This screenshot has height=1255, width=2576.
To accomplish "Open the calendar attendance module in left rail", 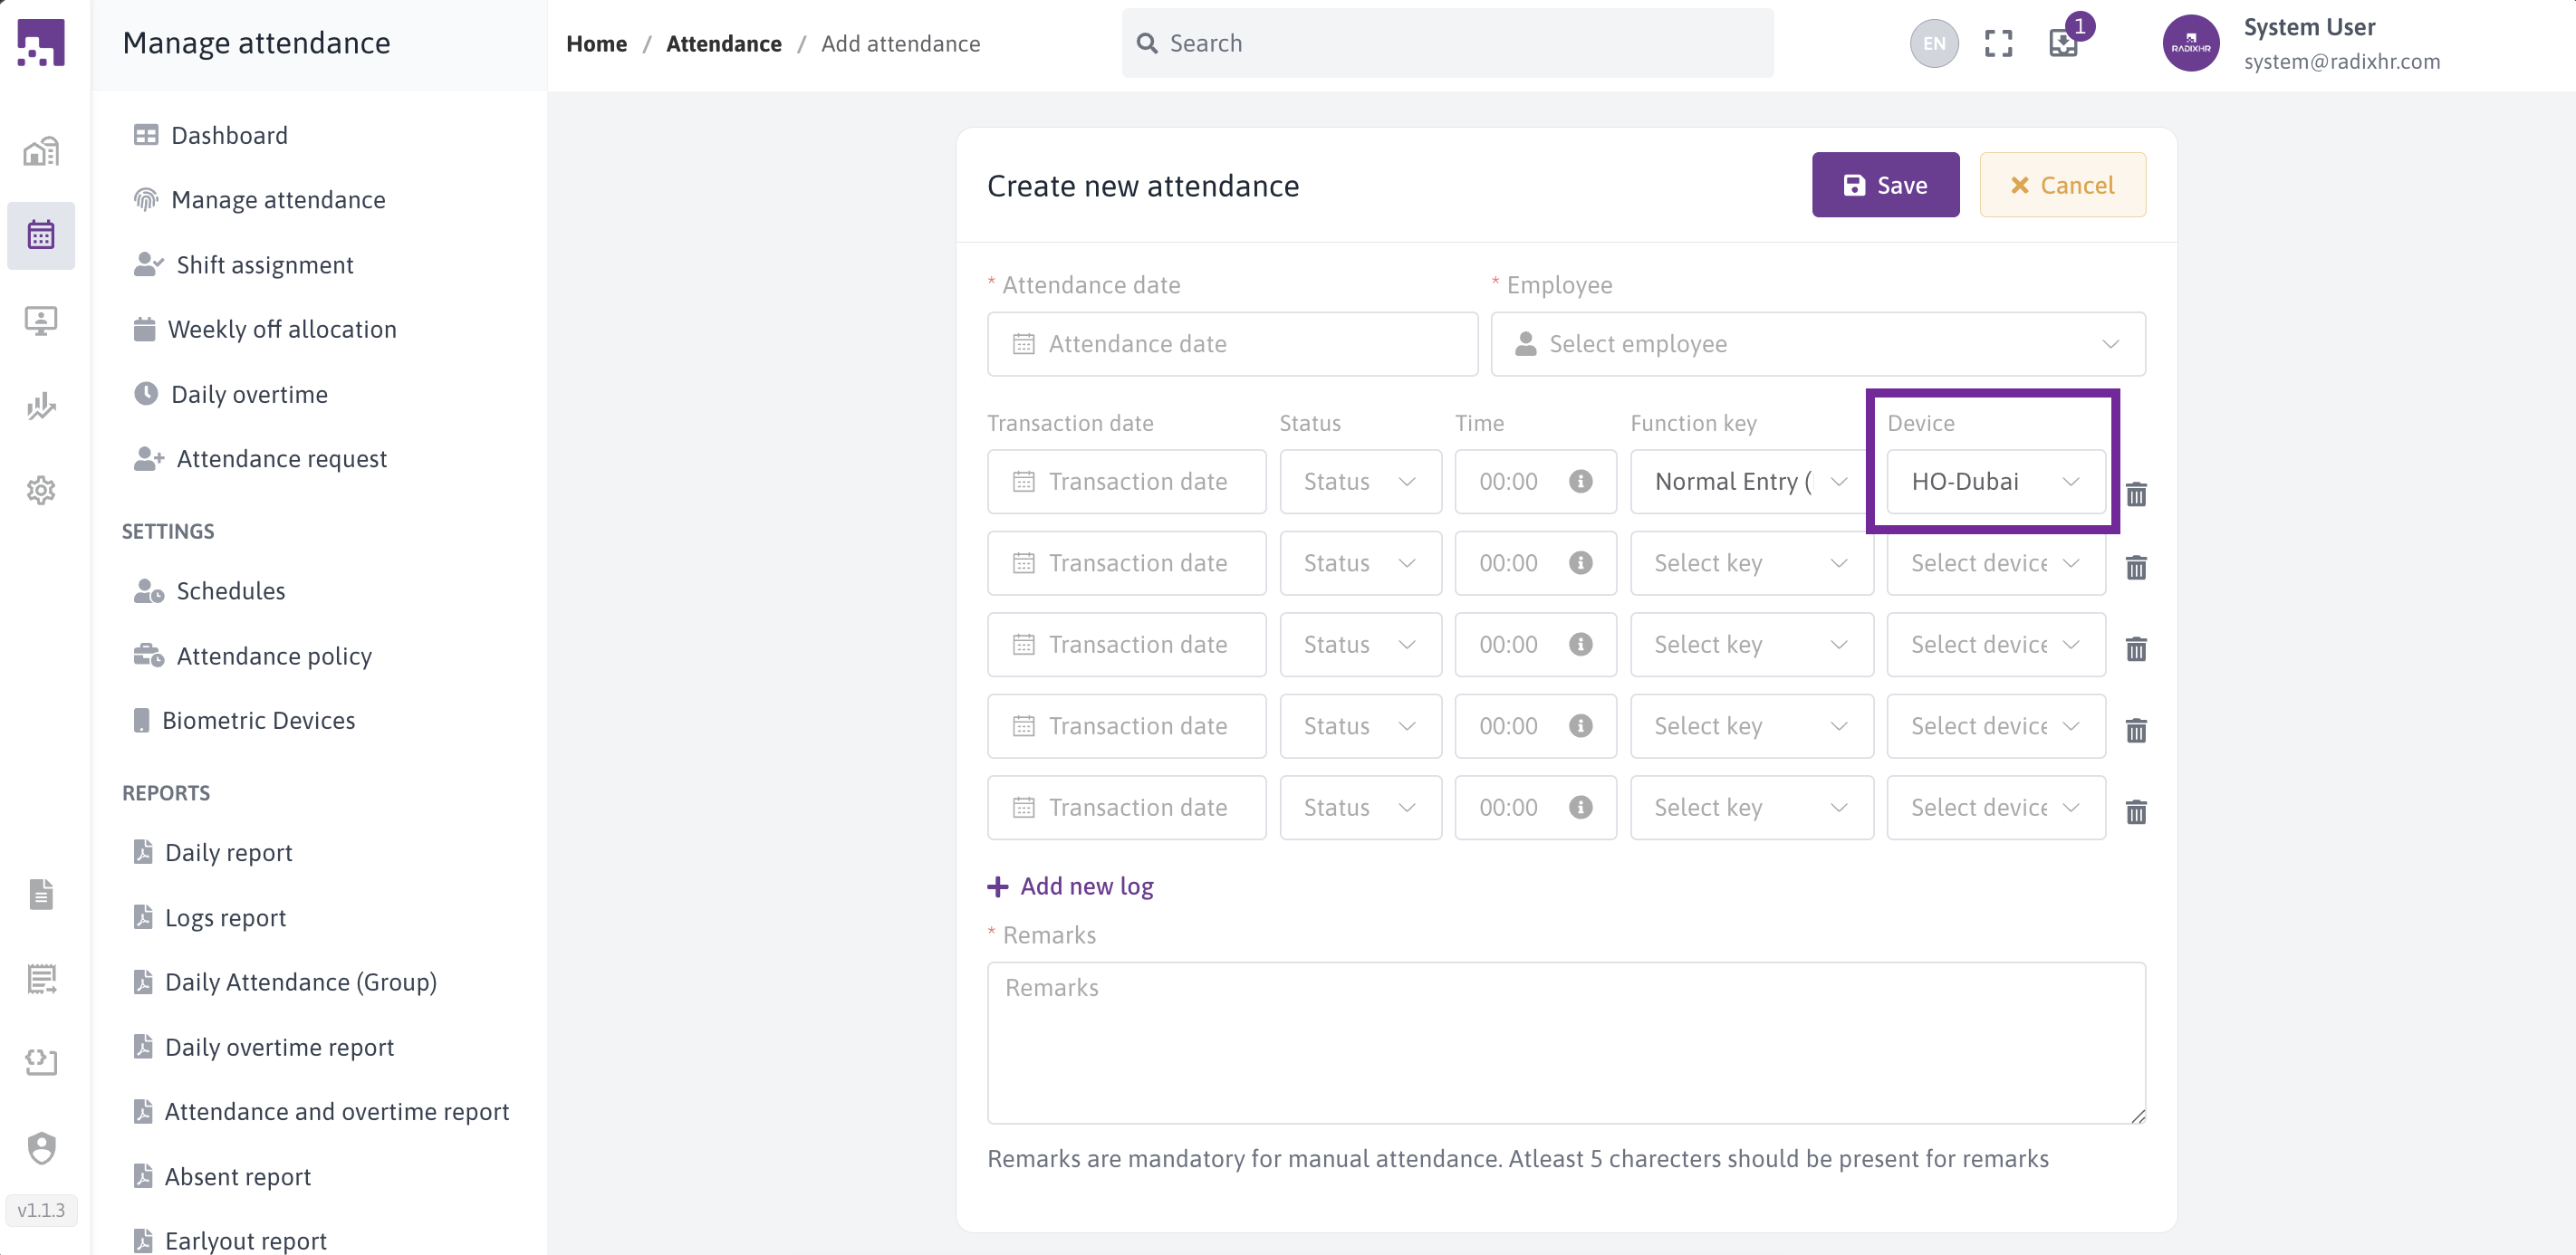I will click(41, 235).
